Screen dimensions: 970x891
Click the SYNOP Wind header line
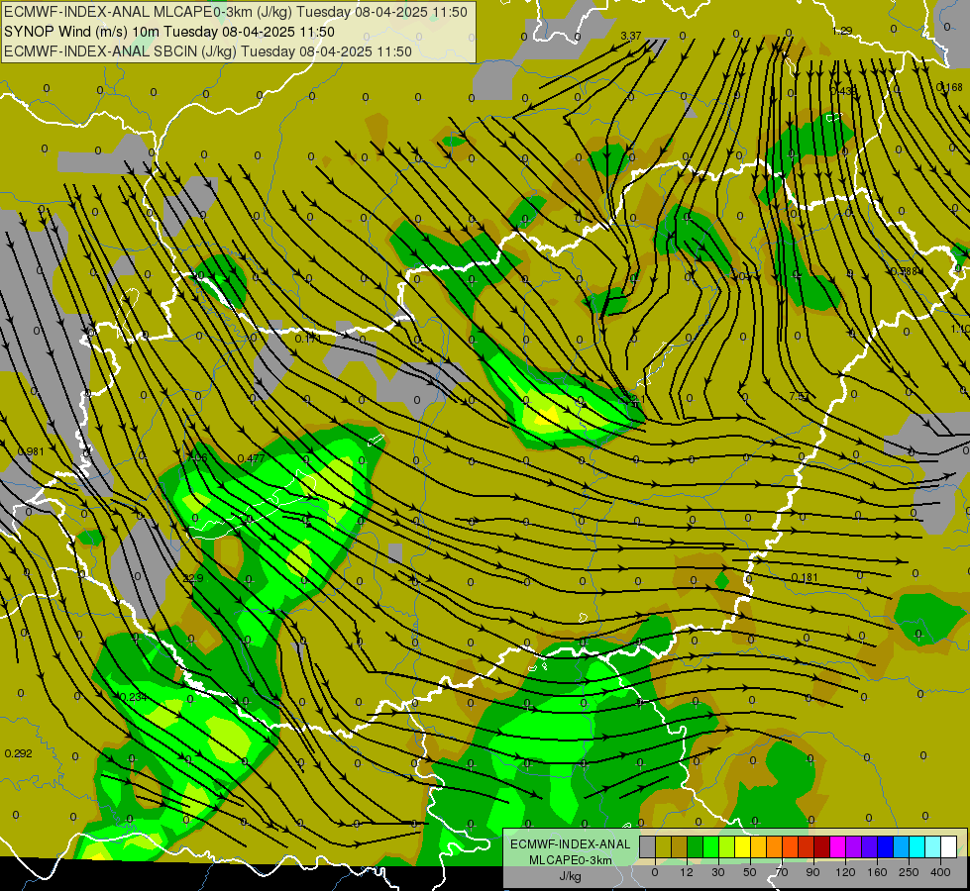(x=168, y=32)
